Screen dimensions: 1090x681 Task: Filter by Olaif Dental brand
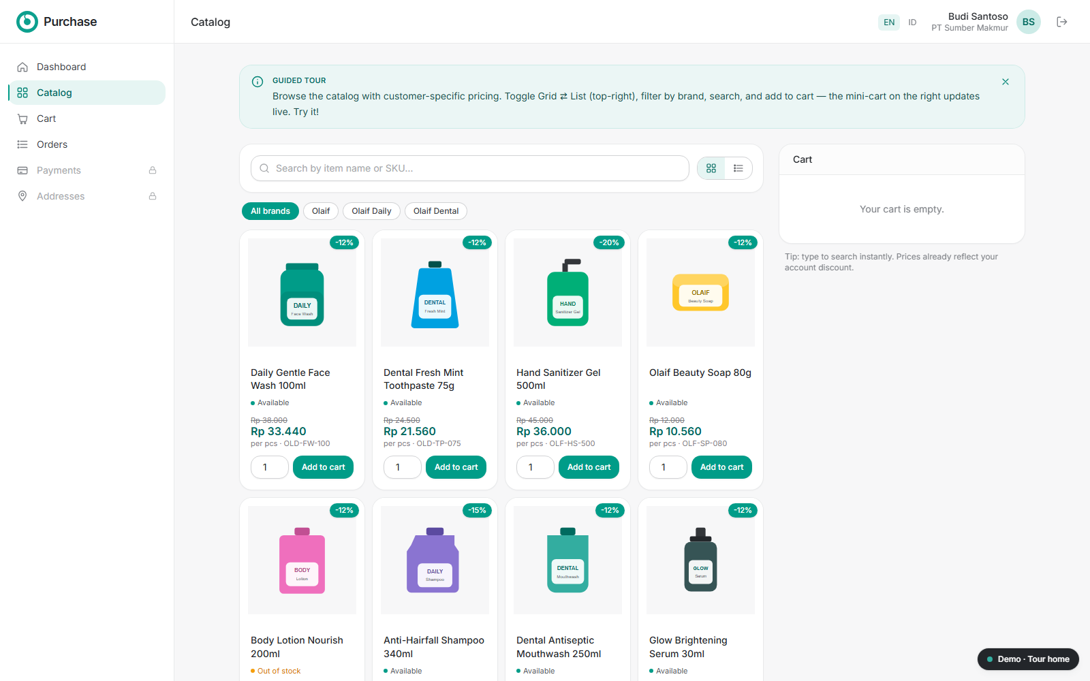436,211
